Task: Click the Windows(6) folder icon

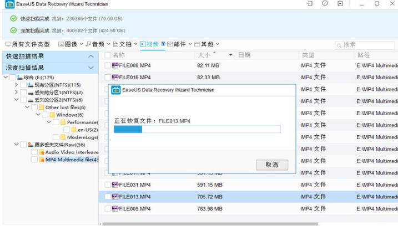Action: coord(52,115)
